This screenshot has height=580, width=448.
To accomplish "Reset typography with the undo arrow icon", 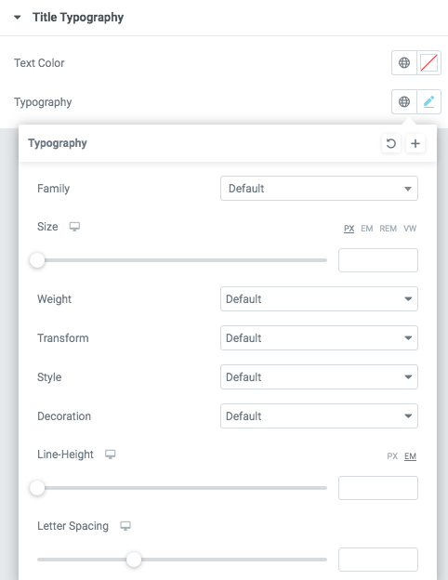I will tap(391, 143).
